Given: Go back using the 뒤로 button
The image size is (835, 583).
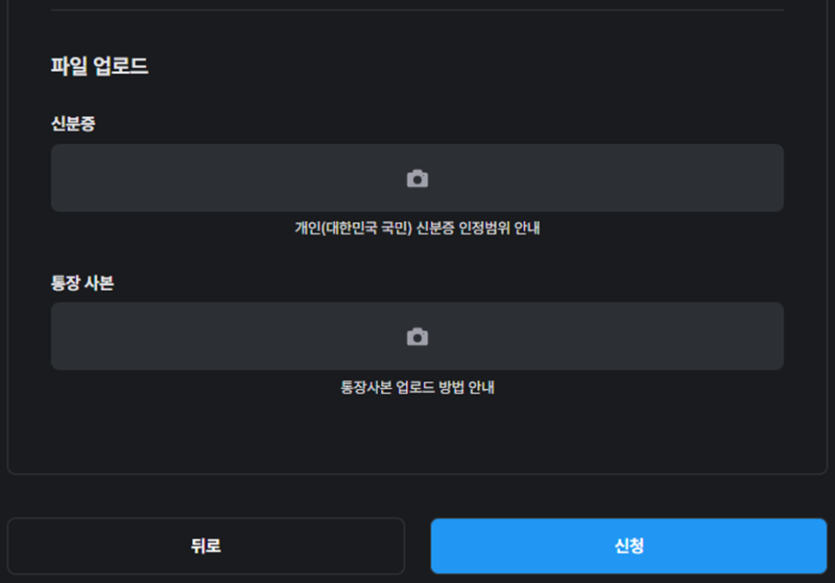Looking at the screenshot, I should [205, 546].
